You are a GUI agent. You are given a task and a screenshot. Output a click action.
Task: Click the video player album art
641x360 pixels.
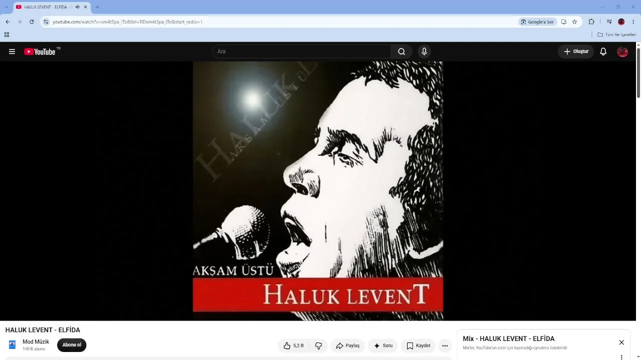pos(318,190)
